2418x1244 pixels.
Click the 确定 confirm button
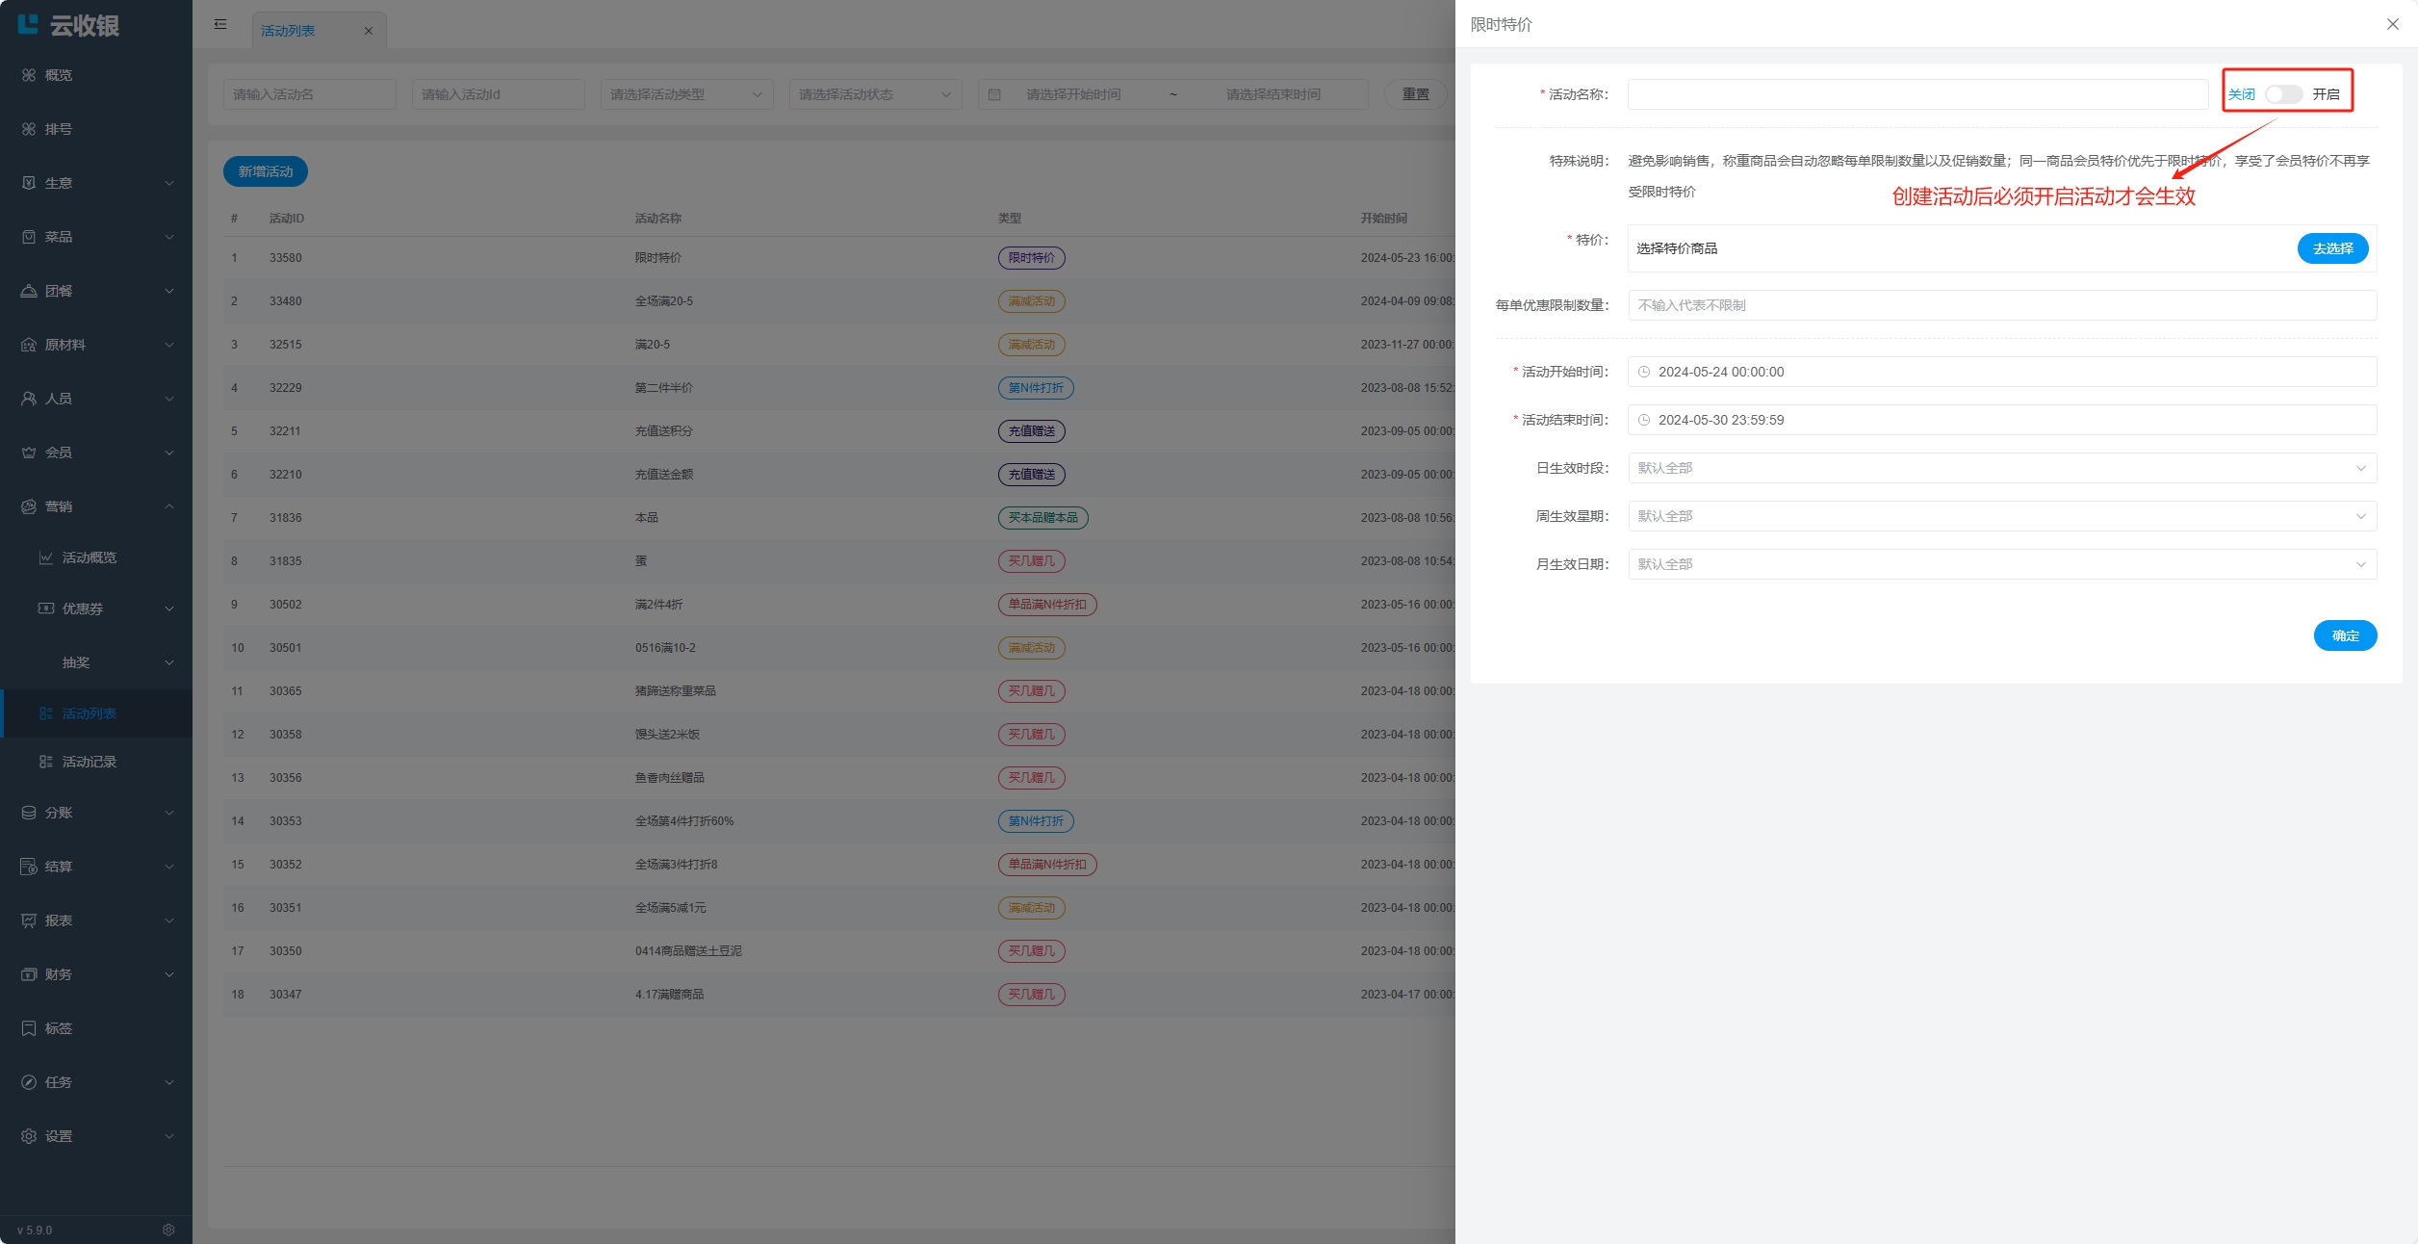tap(2345, 635)
